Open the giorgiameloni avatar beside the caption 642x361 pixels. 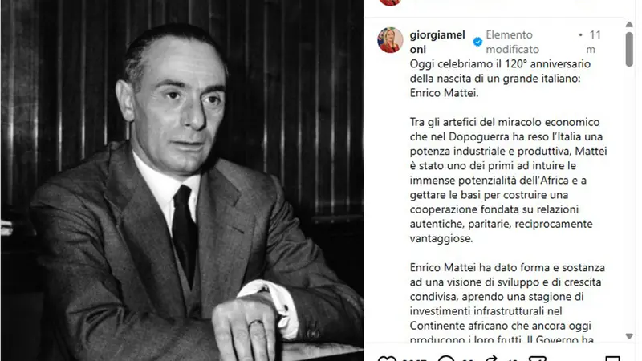point(390,40)
